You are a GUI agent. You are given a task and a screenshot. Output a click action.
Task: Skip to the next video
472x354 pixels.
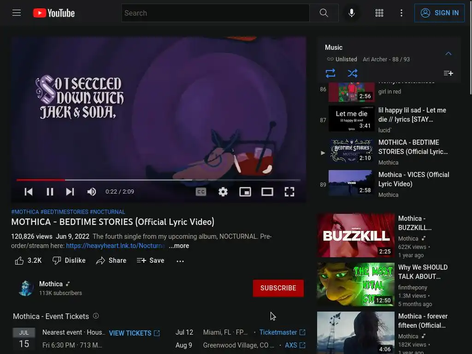click(x=70, y=192)
